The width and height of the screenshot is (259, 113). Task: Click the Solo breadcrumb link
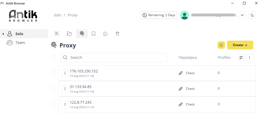[x=57, y=15]
